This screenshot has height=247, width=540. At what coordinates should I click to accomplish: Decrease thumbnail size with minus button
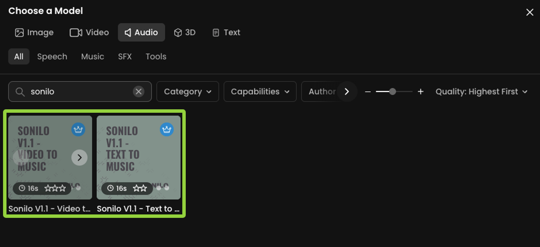(x=368, y=91)
